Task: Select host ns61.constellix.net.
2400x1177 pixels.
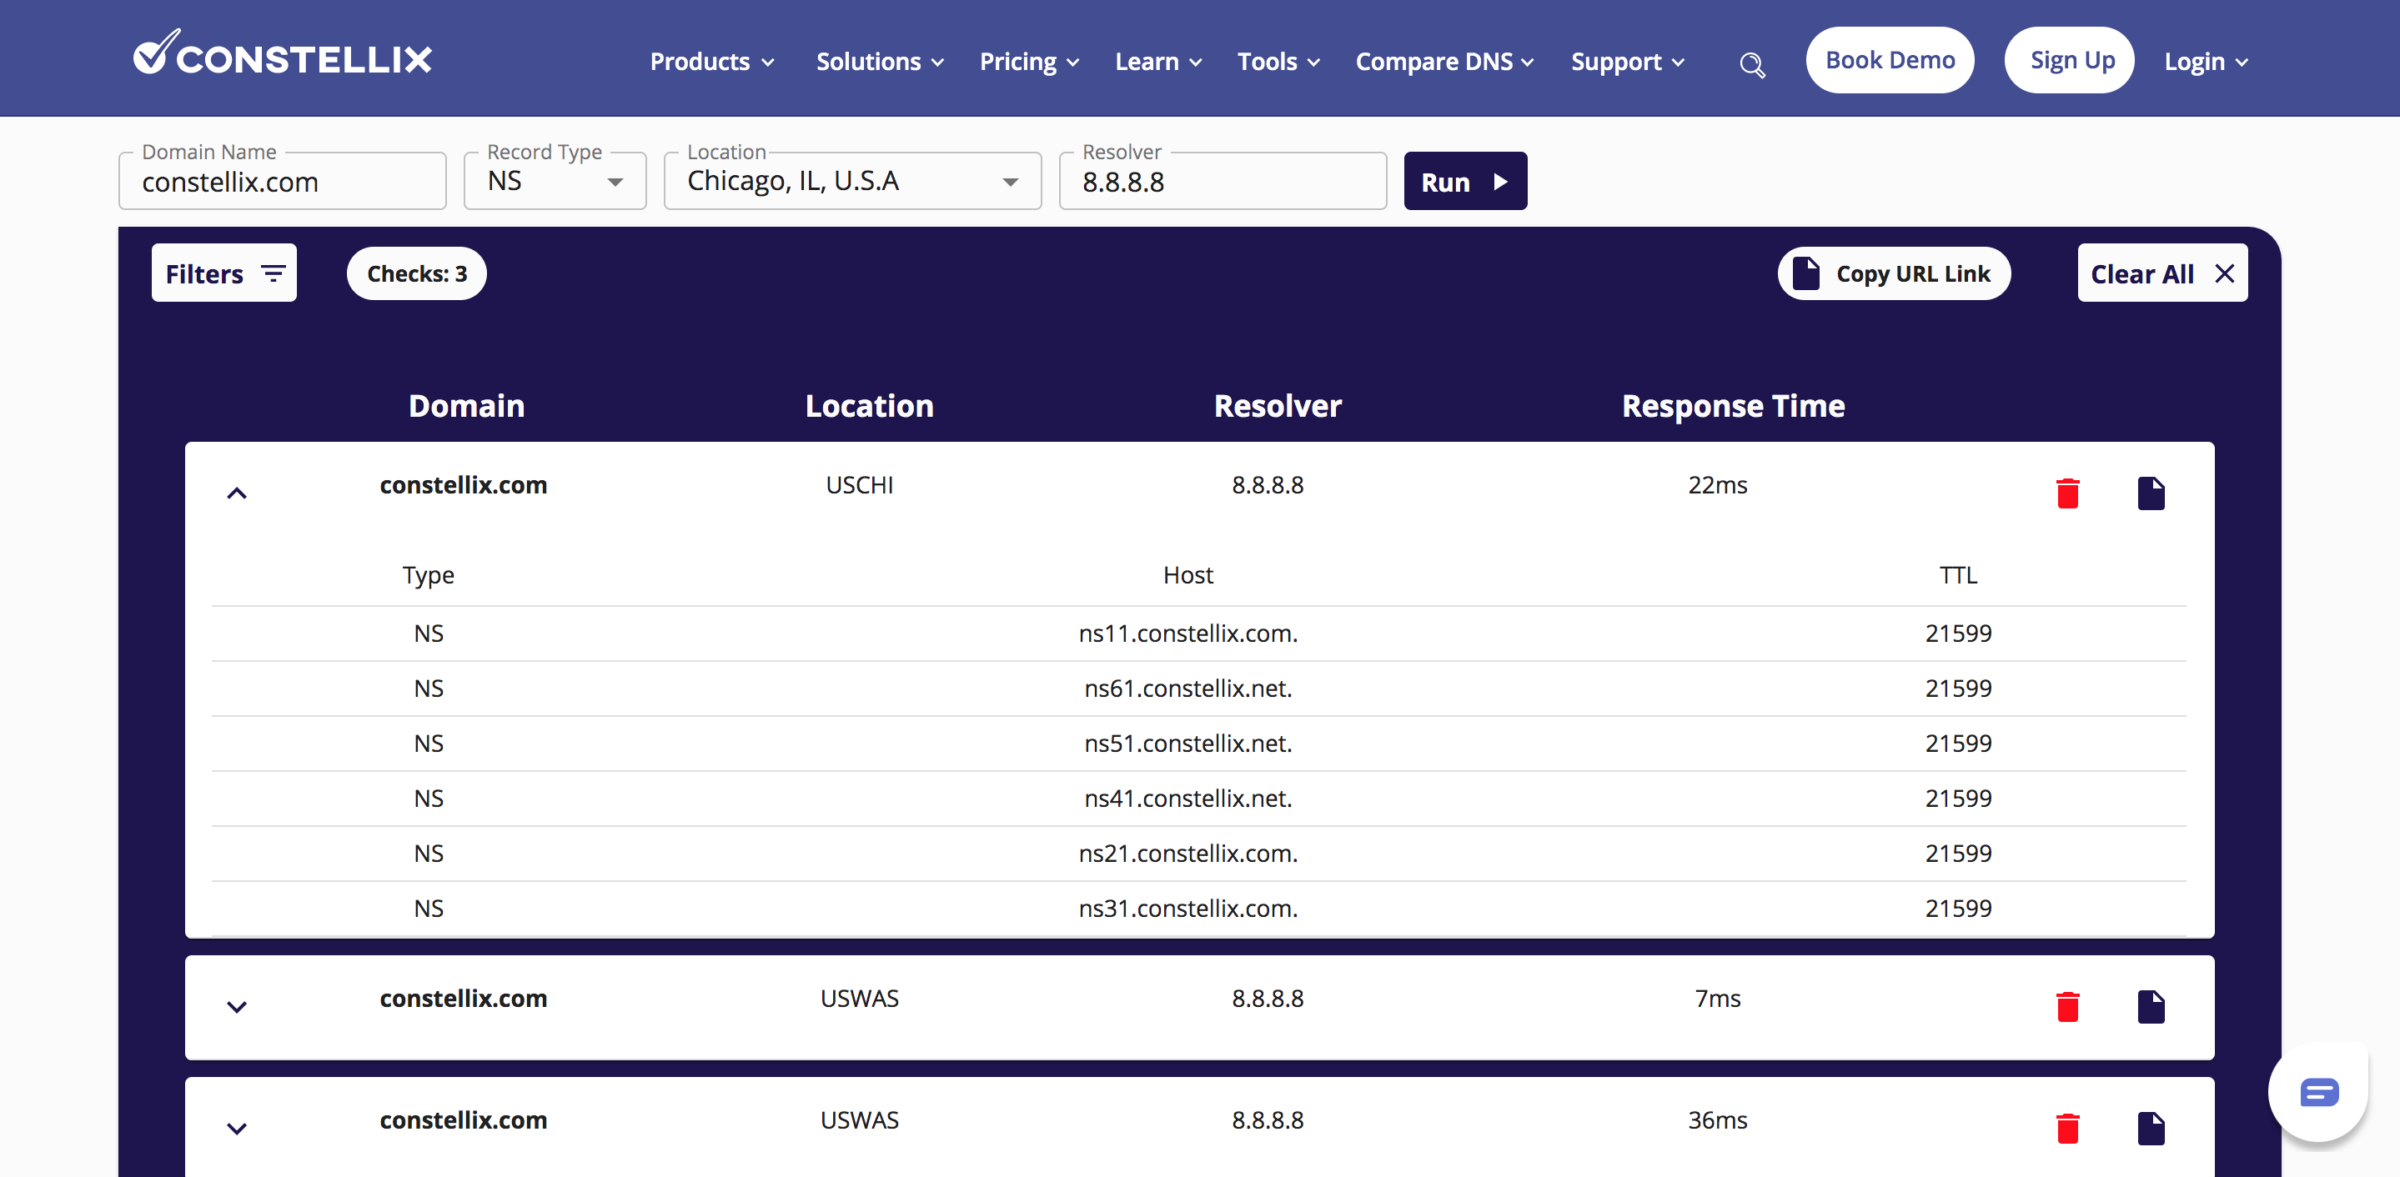Action: tap(1187, 689)
